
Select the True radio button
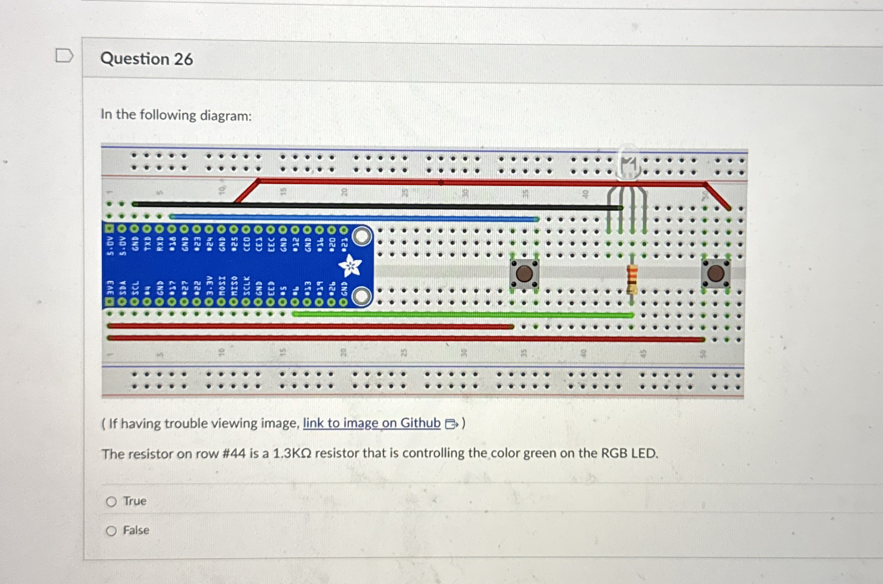(112, 501)
